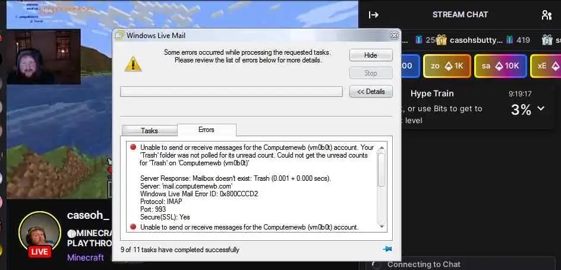Switch to the Tasks tab
This screenshot has height=270, width=561.
(149, 130)
